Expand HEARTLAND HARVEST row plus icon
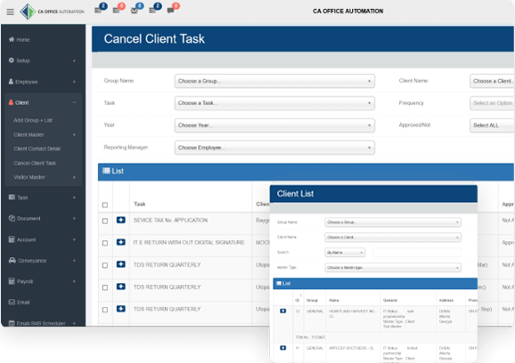The width and height of the screenshot is (515, 363). pyautogui.click(x=282, y=311)
